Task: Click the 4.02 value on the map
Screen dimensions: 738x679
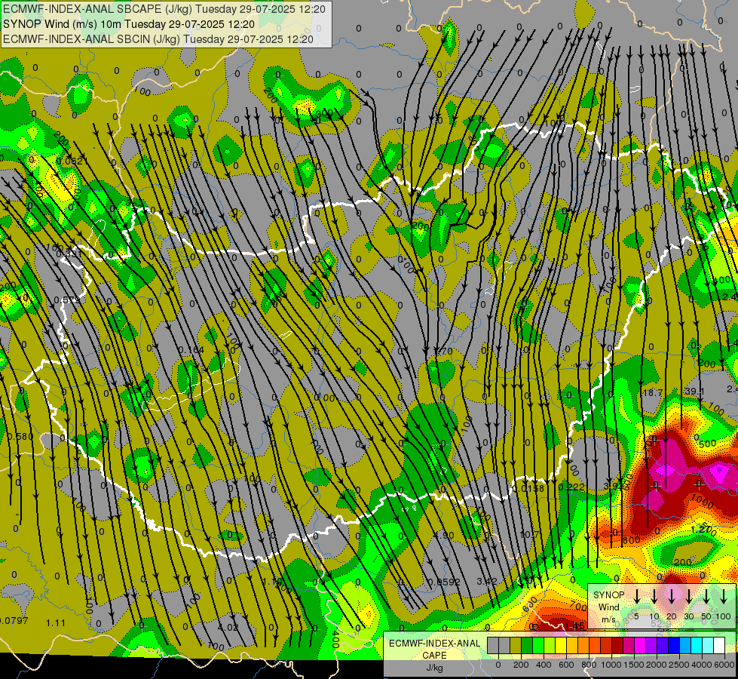Action: pos(228,627)
